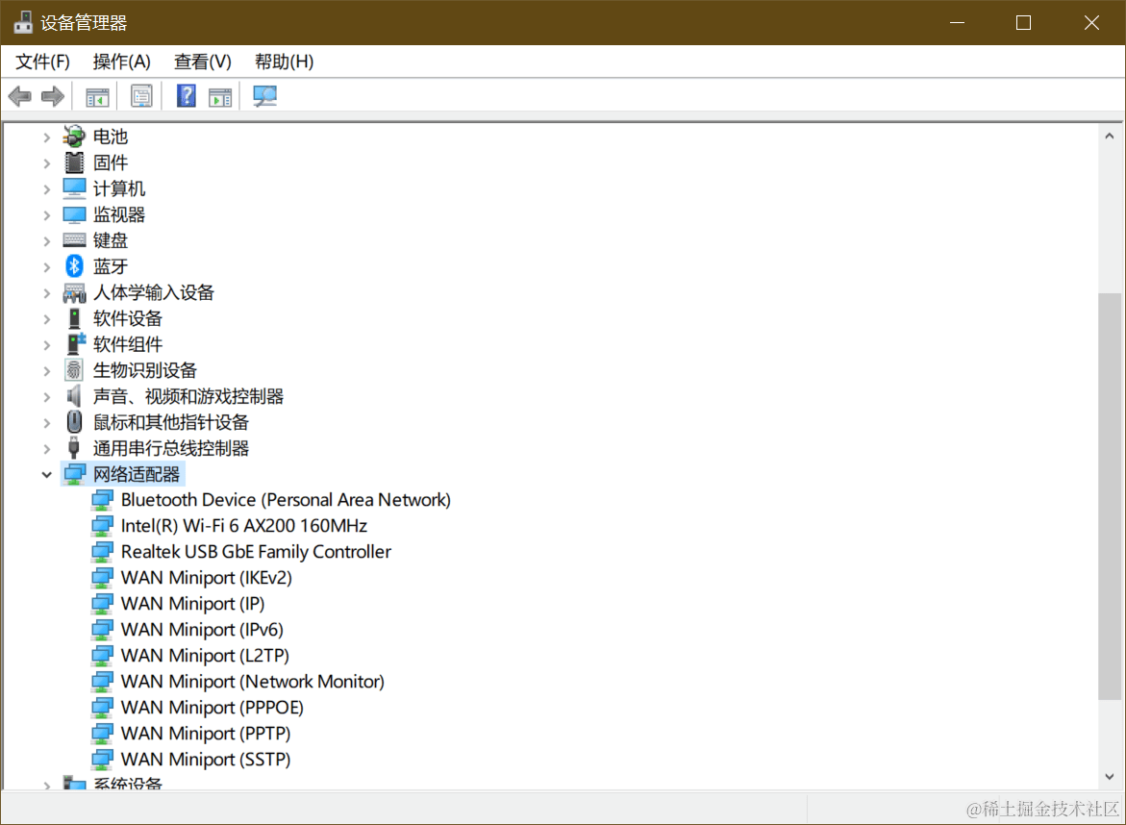Click the firmware chip icon beside 固件
The width and height of the screenshot is (1126, 825).
[74, 162]
